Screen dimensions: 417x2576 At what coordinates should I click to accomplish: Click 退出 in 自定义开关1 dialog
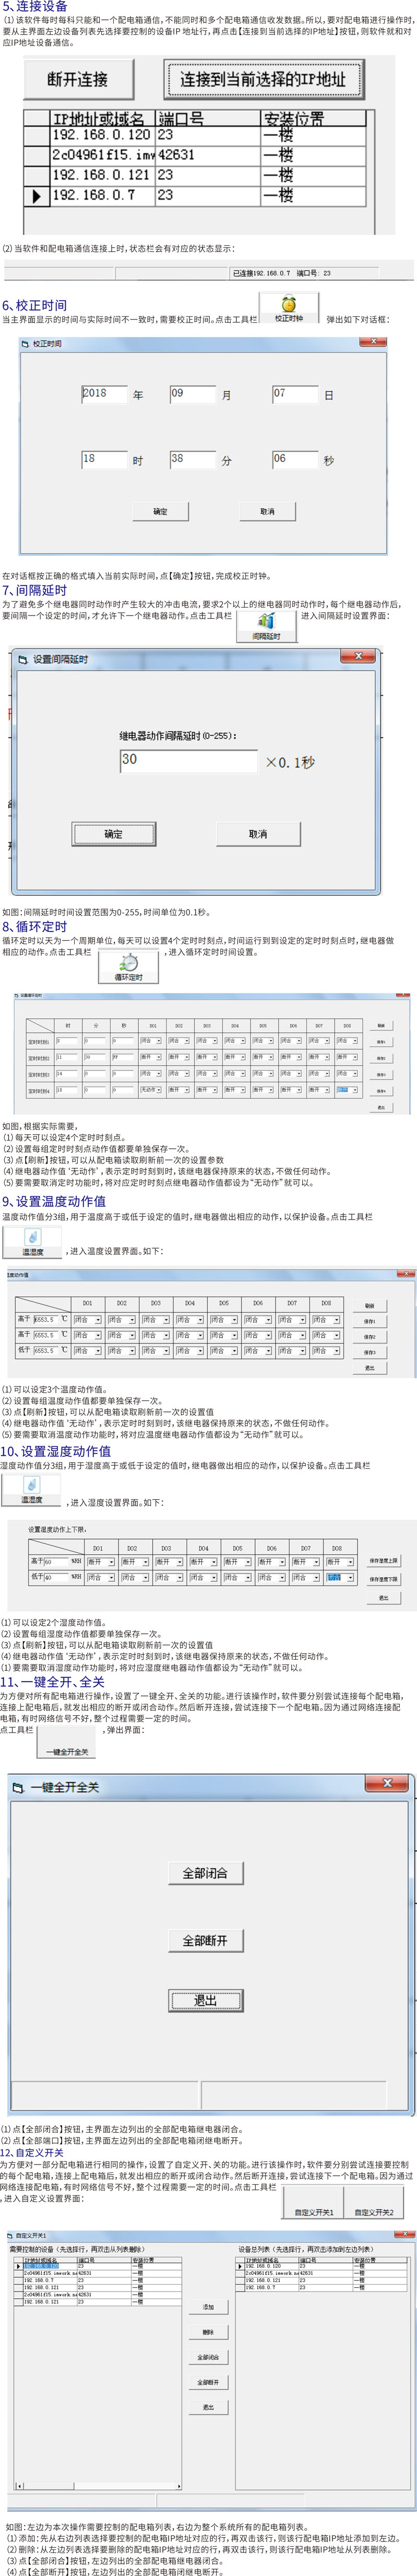(x=208, y=2407)
